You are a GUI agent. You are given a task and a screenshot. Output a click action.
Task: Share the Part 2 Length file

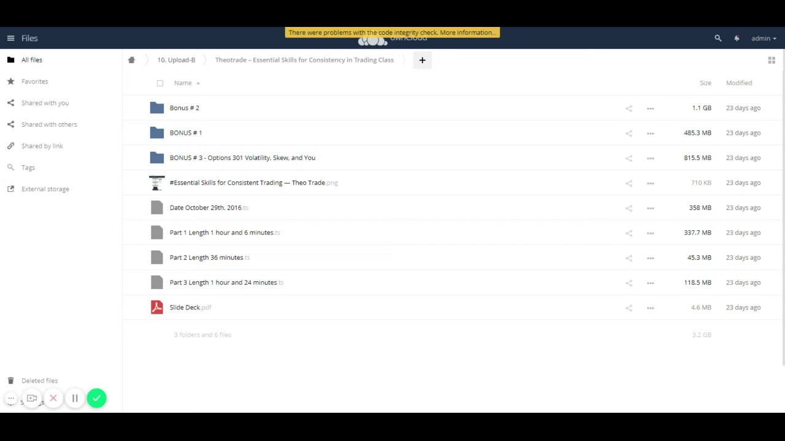point(629,258)
